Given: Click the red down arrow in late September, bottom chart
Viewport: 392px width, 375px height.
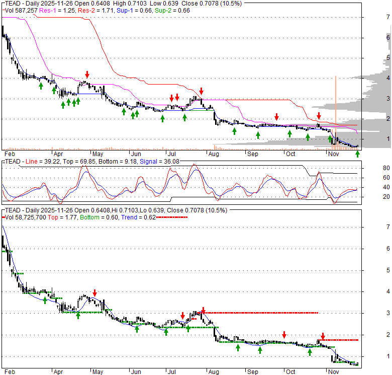Looking at the screenshot, I should click(x=284, y=334).
